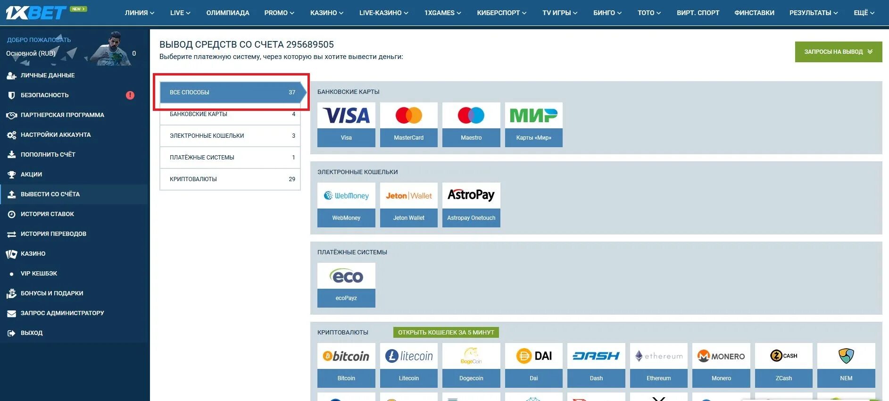Click the Бонусы и подарки gift icon
Viewport: 889px width, 401px height.
coord(11,293)
